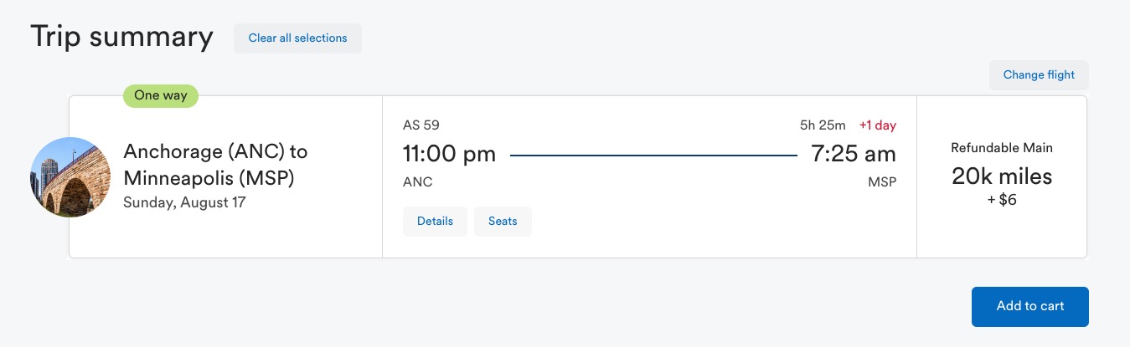Click the 5h 25m duration label
1130x347 pixels.
point(823,125)
